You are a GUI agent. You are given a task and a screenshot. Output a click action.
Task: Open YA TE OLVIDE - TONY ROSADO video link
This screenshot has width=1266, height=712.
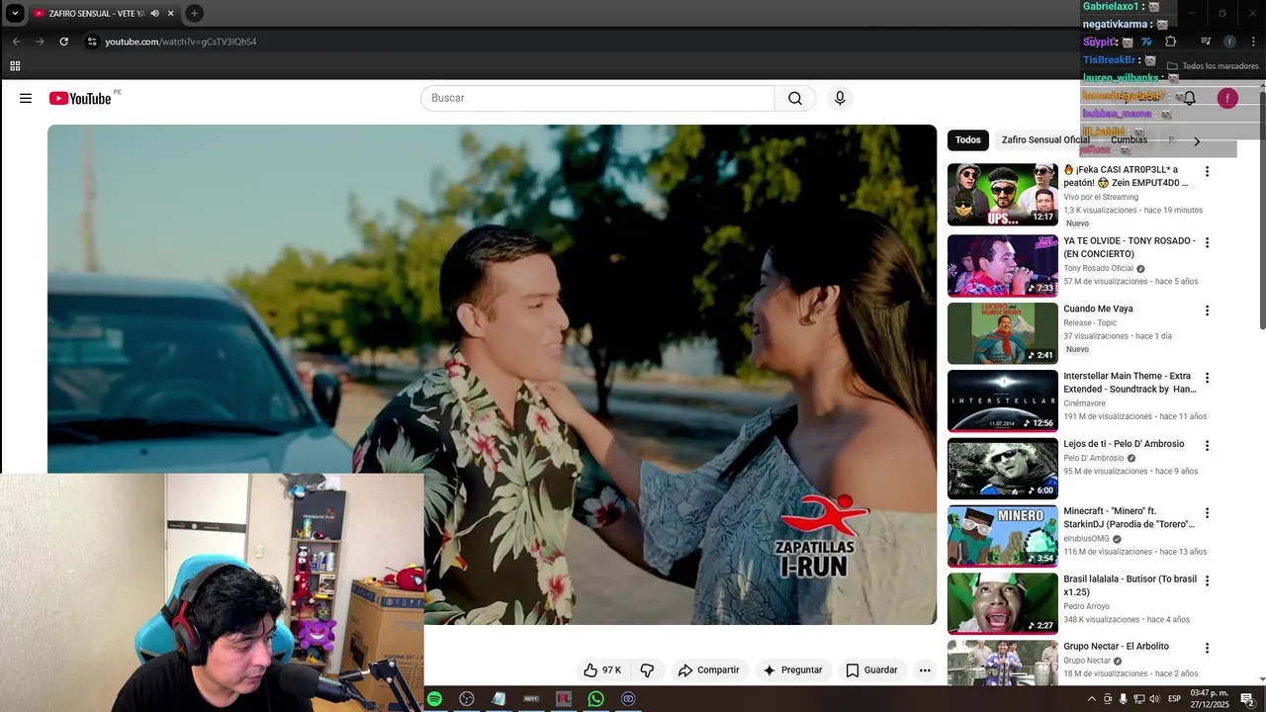coord(1130,247)
